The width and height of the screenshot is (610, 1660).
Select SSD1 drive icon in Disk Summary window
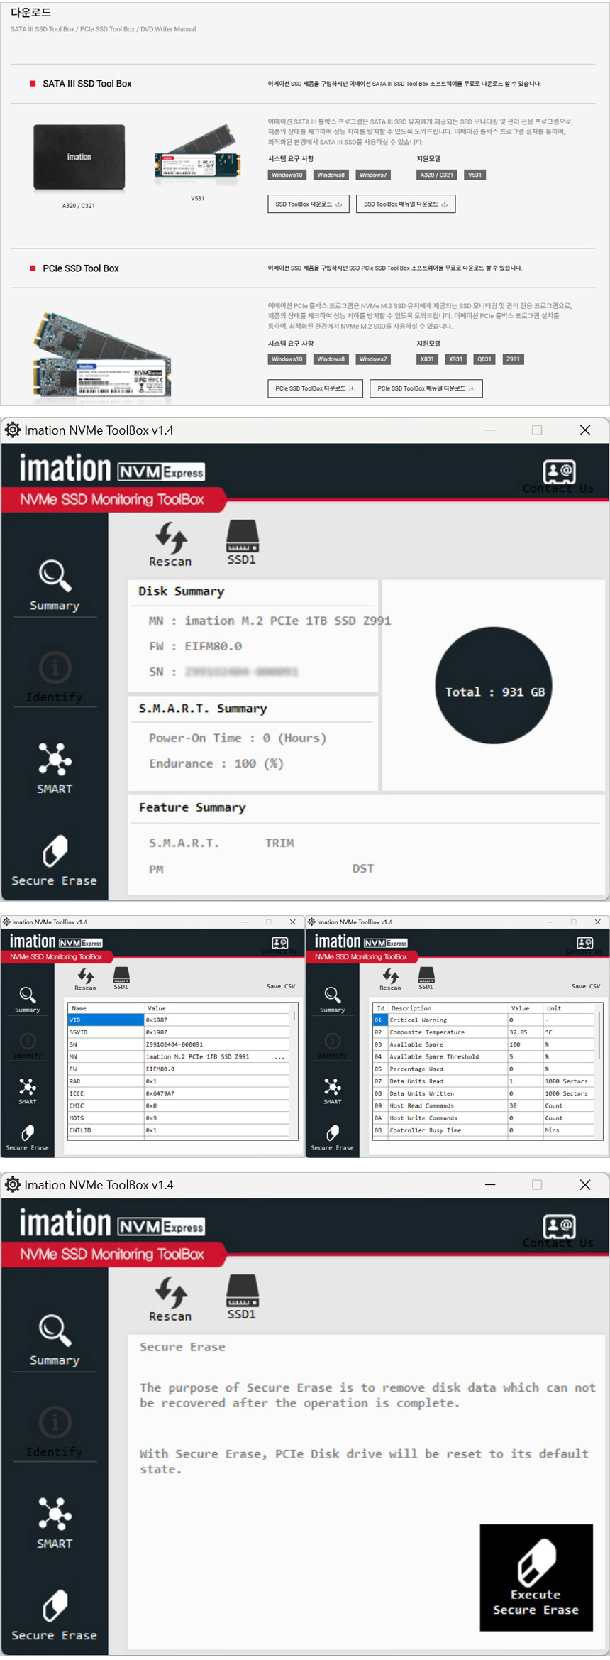pyautogui.click(x=242, y=536)
